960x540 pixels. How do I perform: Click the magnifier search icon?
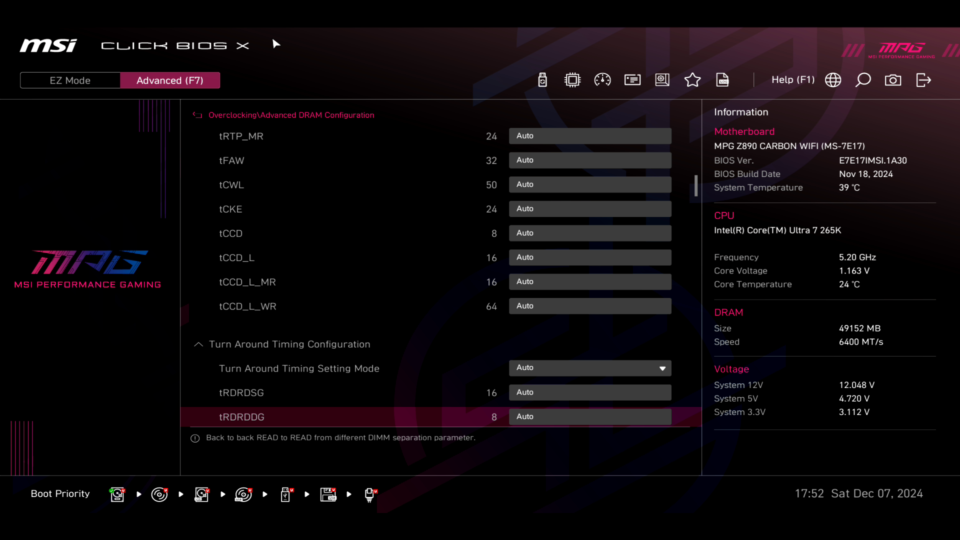pos(863,80)
